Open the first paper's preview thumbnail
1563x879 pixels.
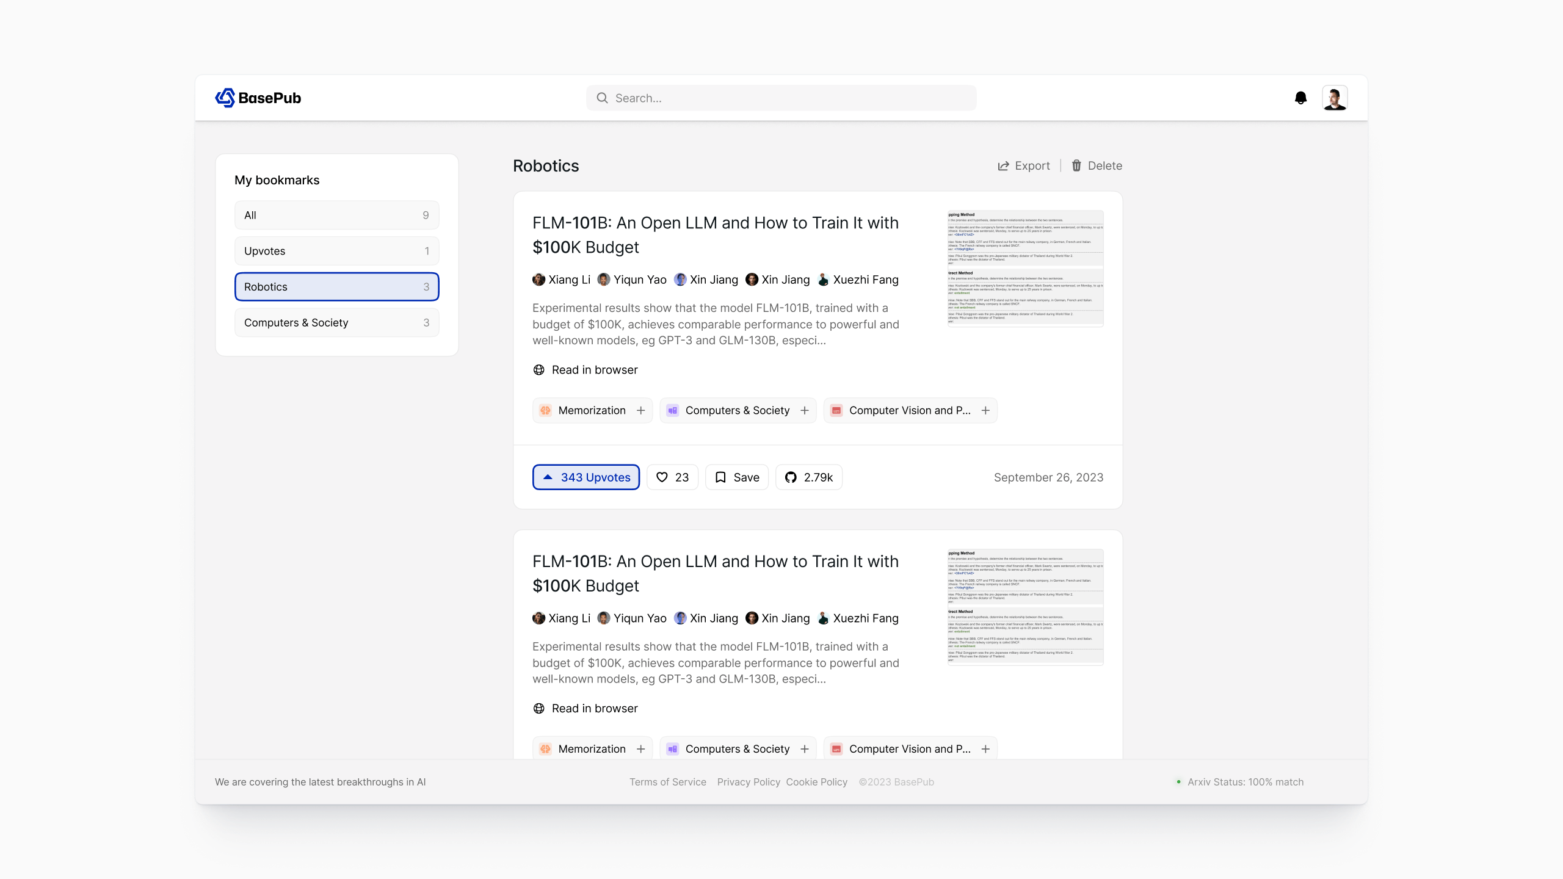pos(1025,269)
